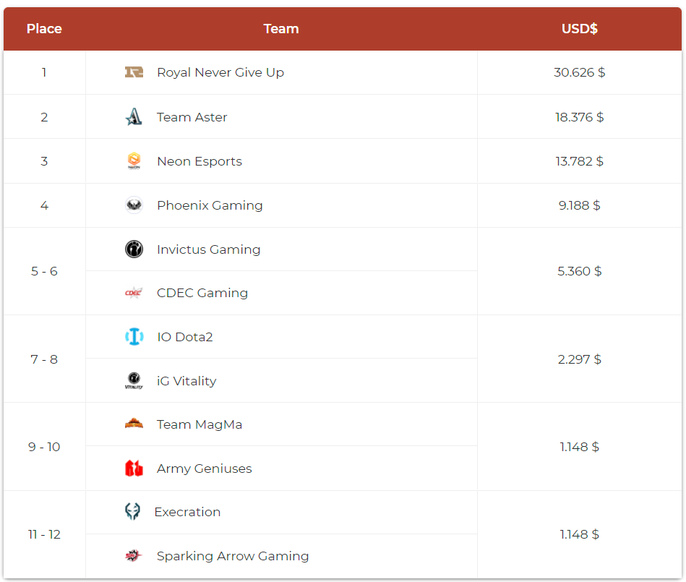The height and width of the screenshot is (582, 686).
Task: Click the CDEC Gaming logo icon
Action: pos(134,293)
